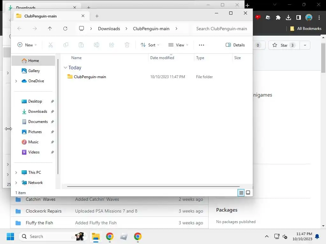Open File Explorer from the taskbar

(96, 236)
